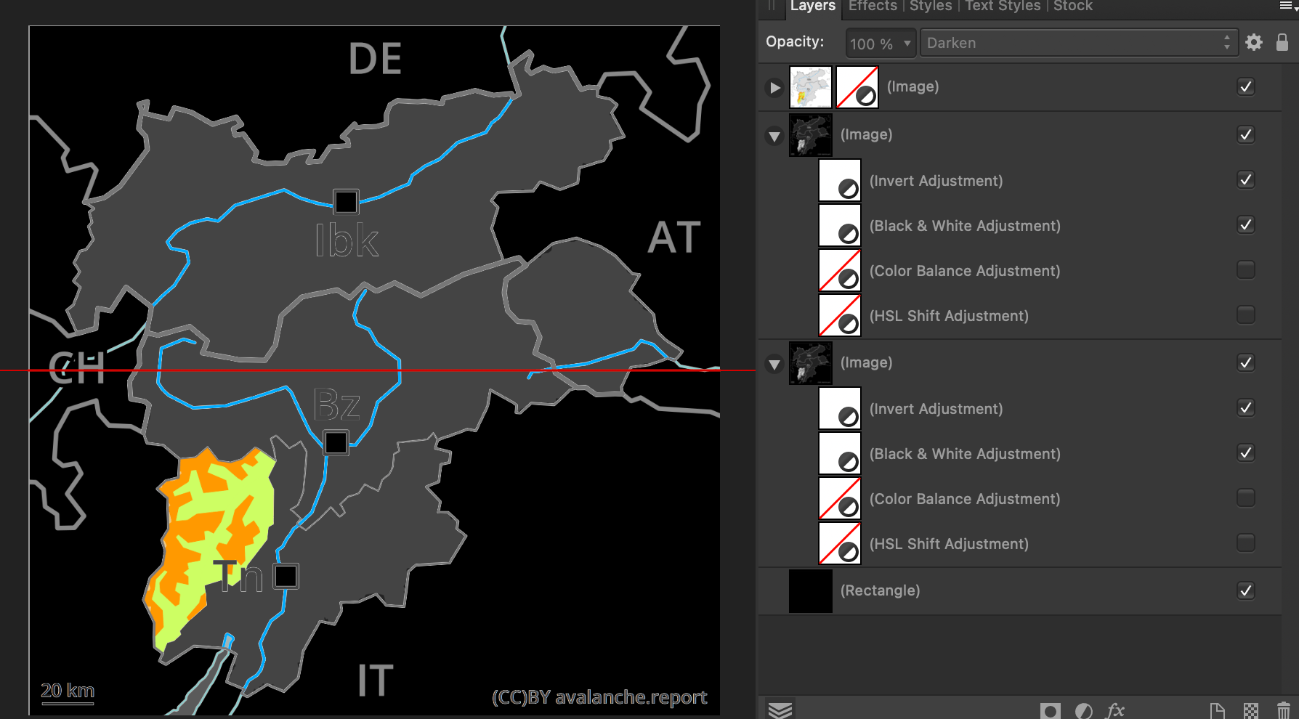Disable Black & White Adjustment in the middle Image group
The image size is (1299, 719).
pos(1246,224)
